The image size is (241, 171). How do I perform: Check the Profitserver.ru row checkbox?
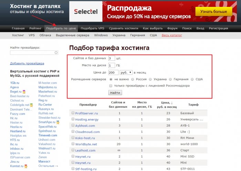coord(73,113)
